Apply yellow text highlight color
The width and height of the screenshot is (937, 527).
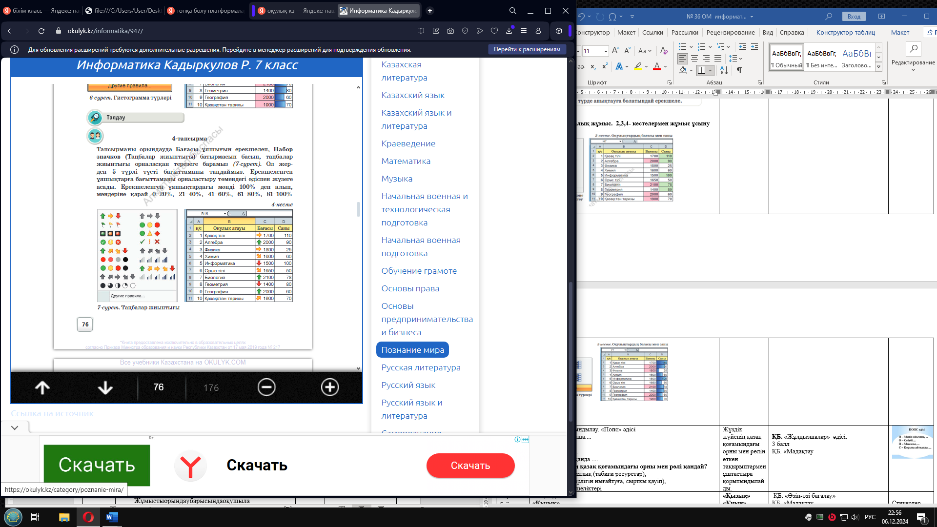pos(638,66)
